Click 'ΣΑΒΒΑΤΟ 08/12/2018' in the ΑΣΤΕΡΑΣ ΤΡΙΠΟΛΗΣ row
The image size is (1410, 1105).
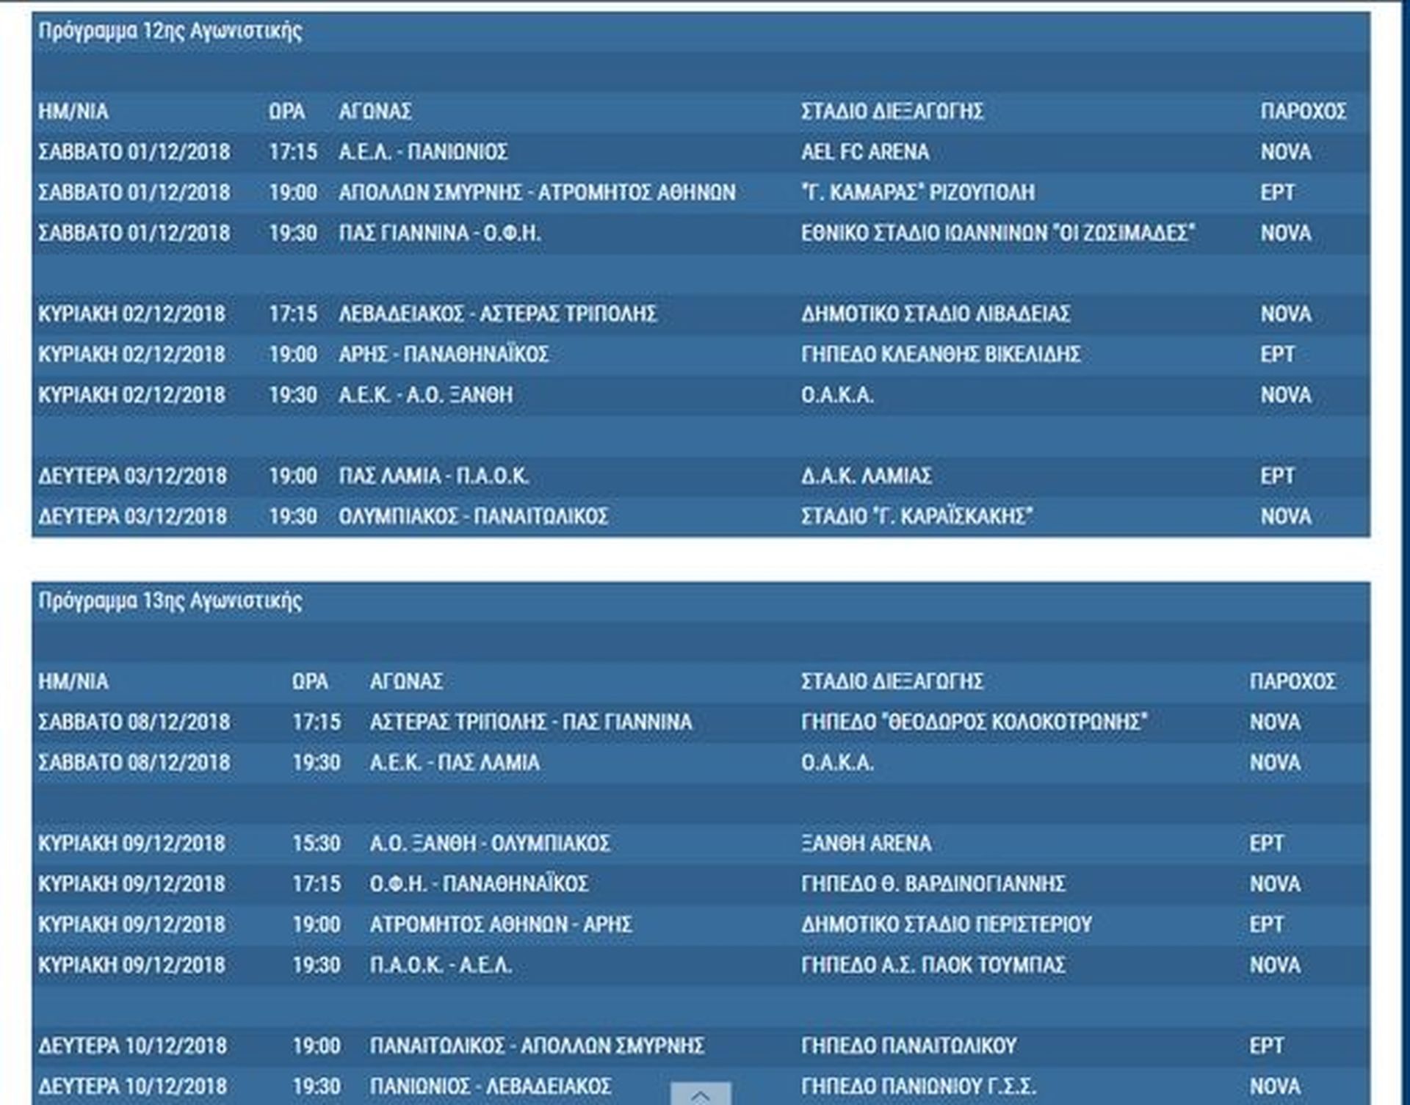(134, 722)
